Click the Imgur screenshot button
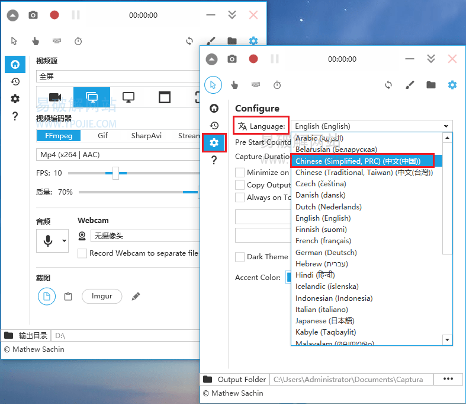466x404 pixels. point(102,296)
